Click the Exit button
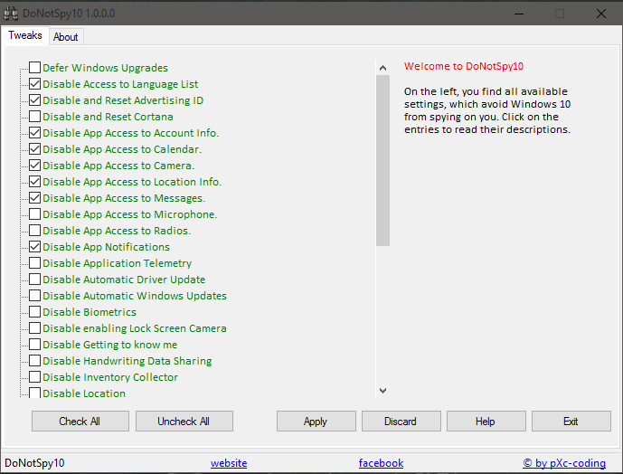The width and height of the screenshot is (623, 474). [571, 422]
